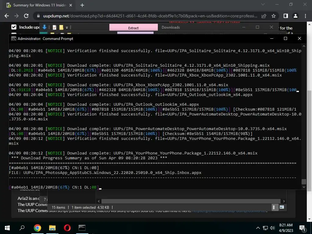This screenshot has width=312, height=234.
Task: Click the YourPhone Download complete line
Action: (x=133, y=153)
